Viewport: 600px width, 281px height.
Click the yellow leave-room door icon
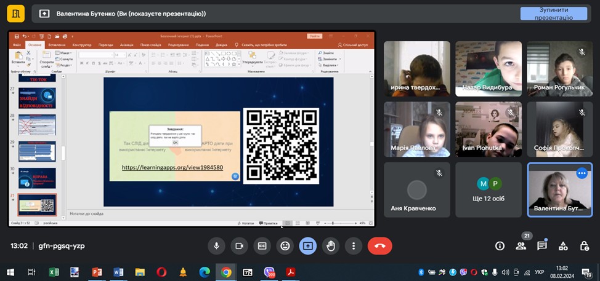tap(15, 14)
